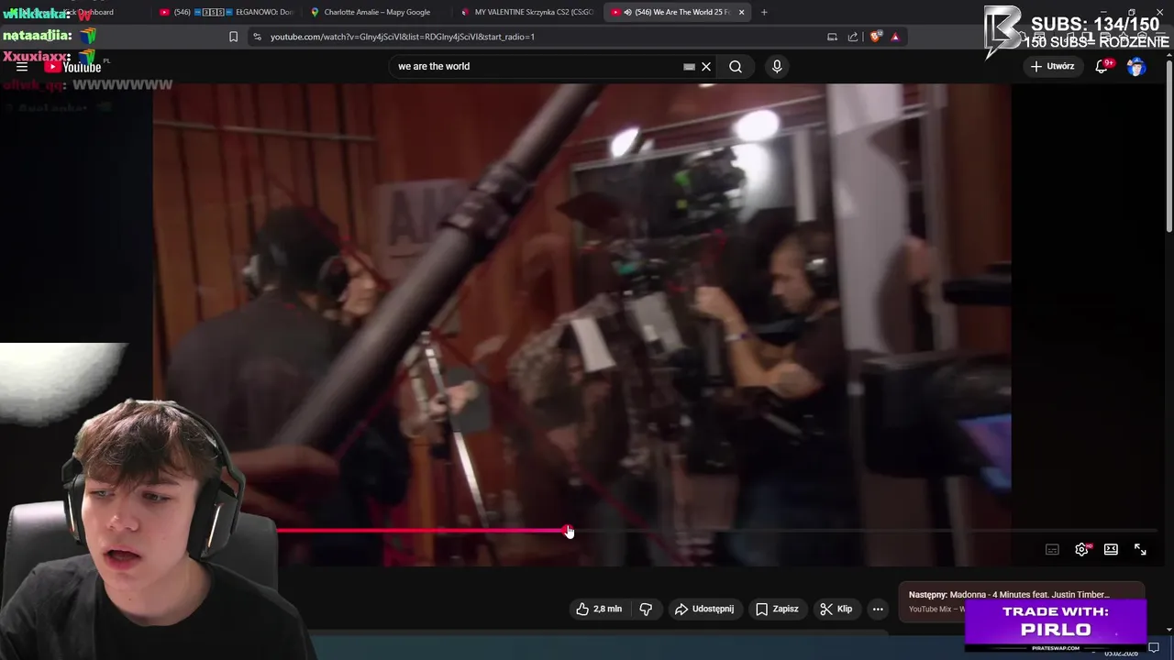Clear the search query with the X
1174x660 pixels.
[x=706, y=66]
